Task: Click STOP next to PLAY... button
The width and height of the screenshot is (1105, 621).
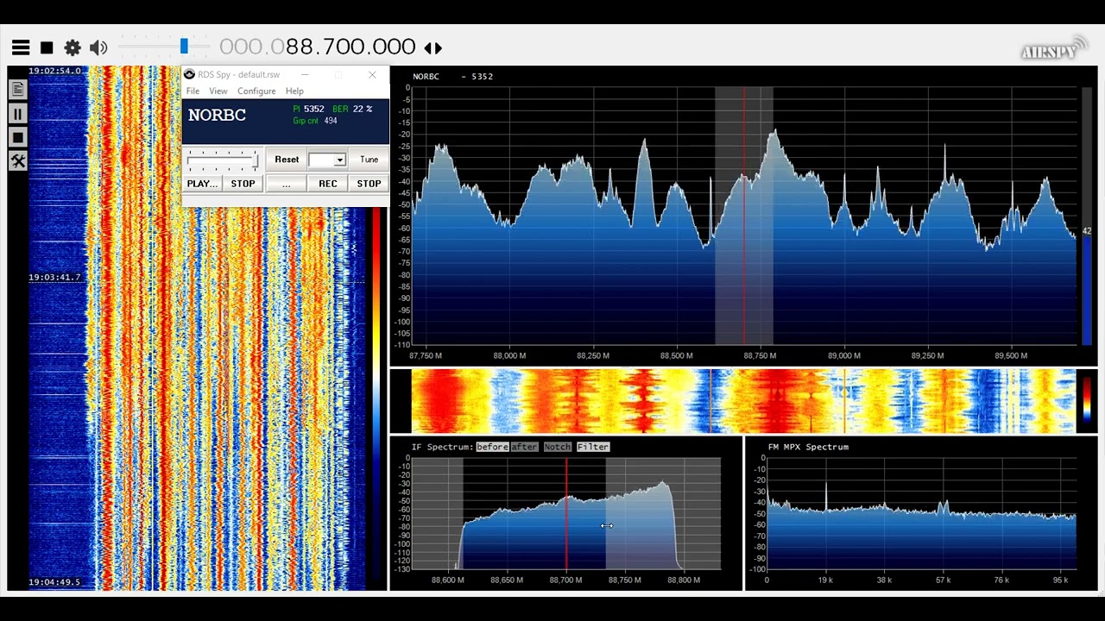Action: [x=243, y=183]
